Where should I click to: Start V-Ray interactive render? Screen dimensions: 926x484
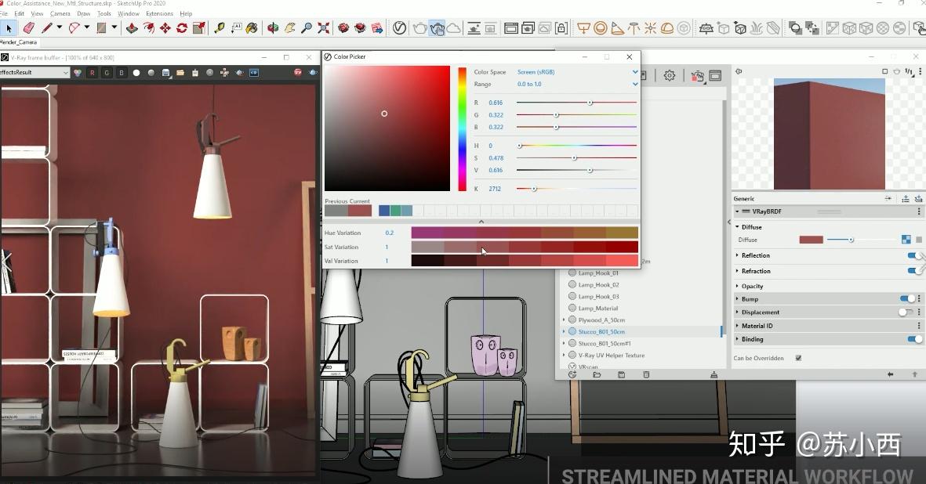pyautogui.click(x=437, y=27)
